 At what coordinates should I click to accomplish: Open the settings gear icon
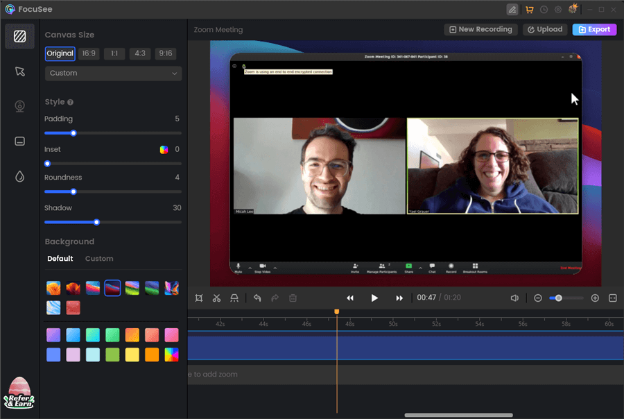558,10
